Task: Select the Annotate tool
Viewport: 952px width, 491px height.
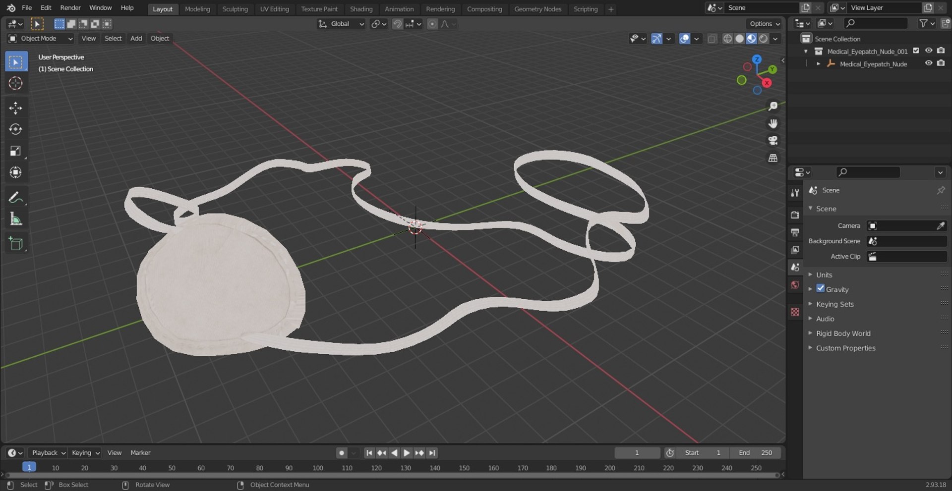Action: click(16, 198)
